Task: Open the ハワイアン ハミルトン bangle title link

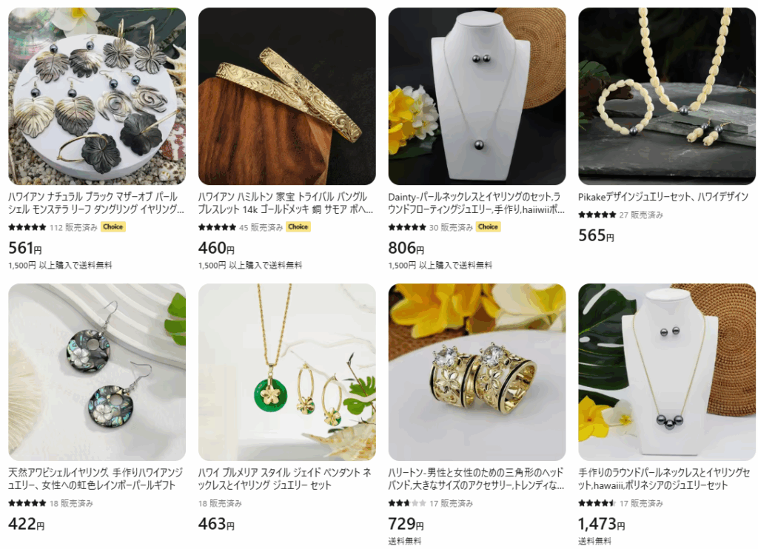Action: [x=286, y=203]
